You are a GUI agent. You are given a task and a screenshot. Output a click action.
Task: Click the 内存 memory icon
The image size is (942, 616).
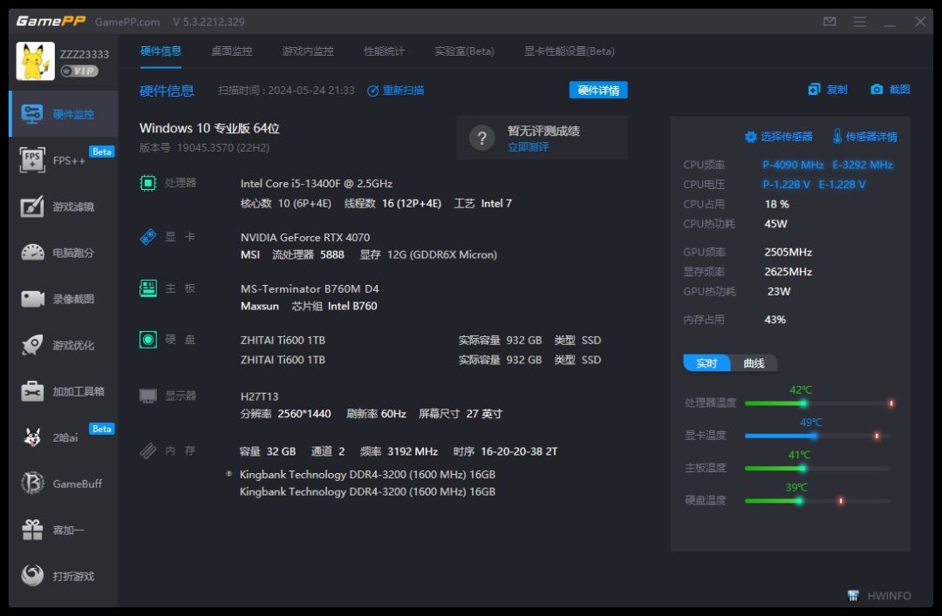147,450
